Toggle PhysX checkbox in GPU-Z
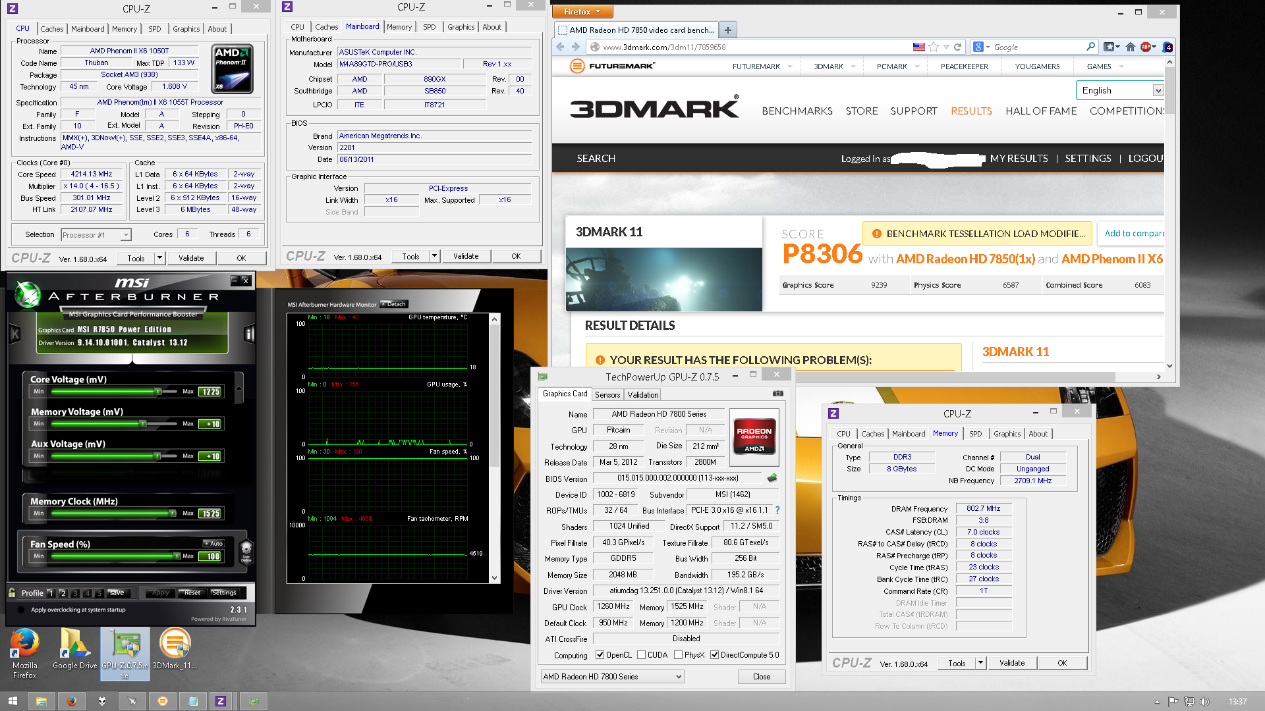The image size is (1265, 711). coord(678,655)
